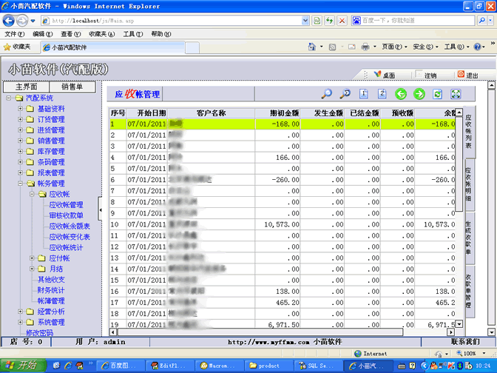The width and height of the screenshot is (497, 373).
Task: Click the 销售单 button
Action: coord(72,87)
